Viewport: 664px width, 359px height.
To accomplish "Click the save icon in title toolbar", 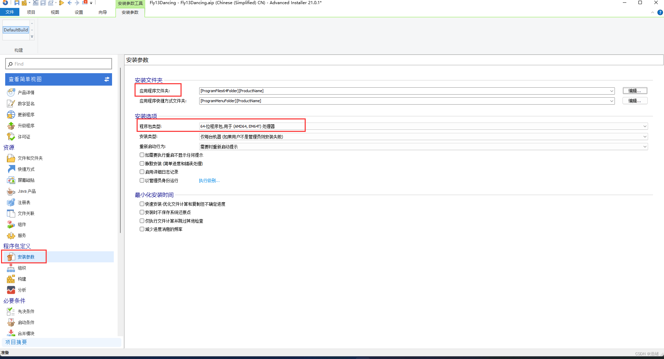I will click(17, 3).
